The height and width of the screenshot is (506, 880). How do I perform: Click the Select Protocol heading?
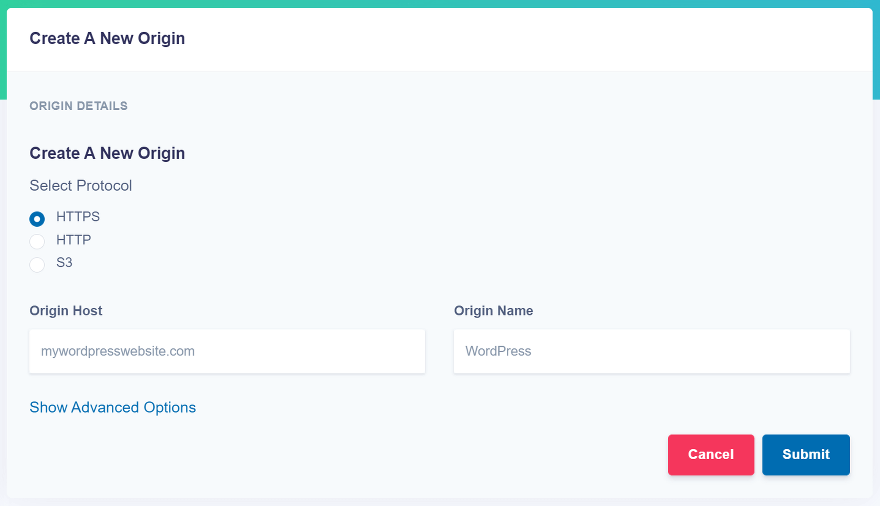(x=81, y=186)
